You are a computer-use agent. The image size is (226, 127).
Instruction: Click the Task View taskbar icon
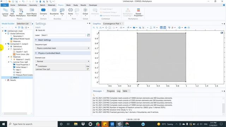tap(68, 124)
